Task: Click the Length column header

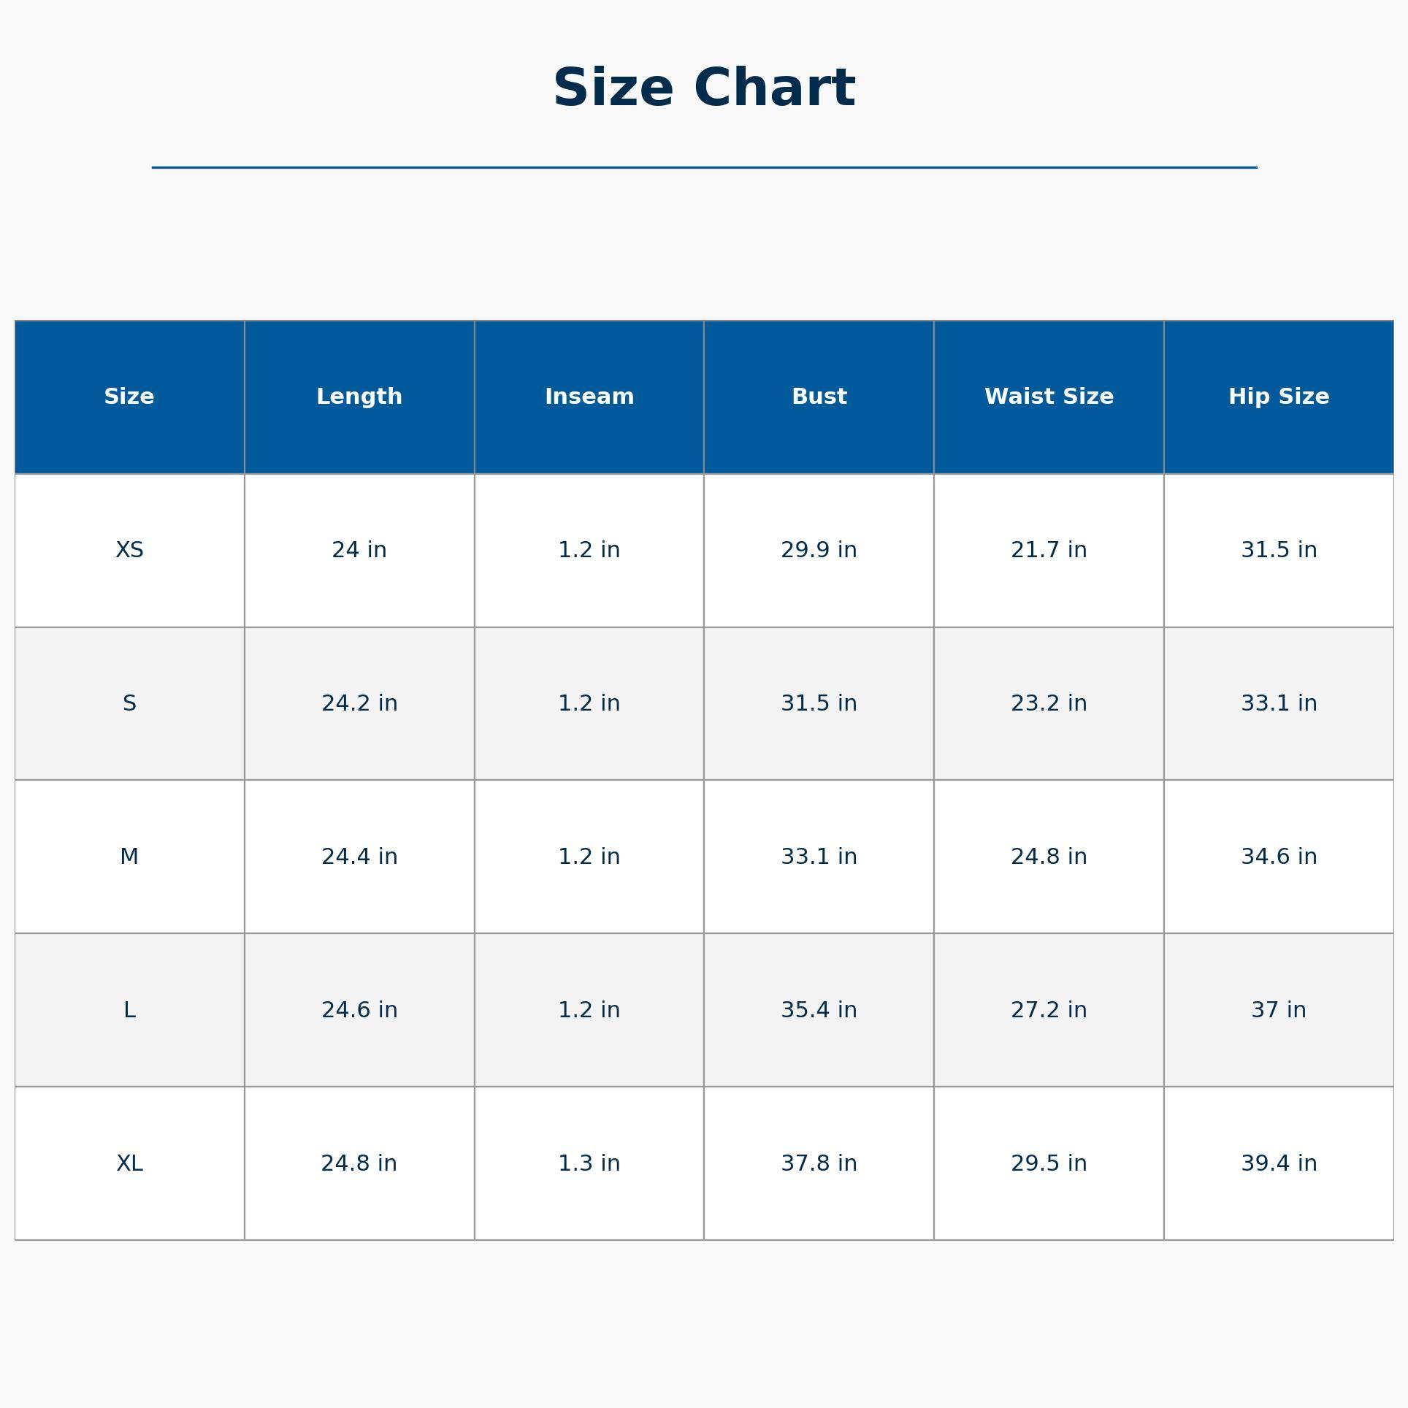Action: [359, 397]
